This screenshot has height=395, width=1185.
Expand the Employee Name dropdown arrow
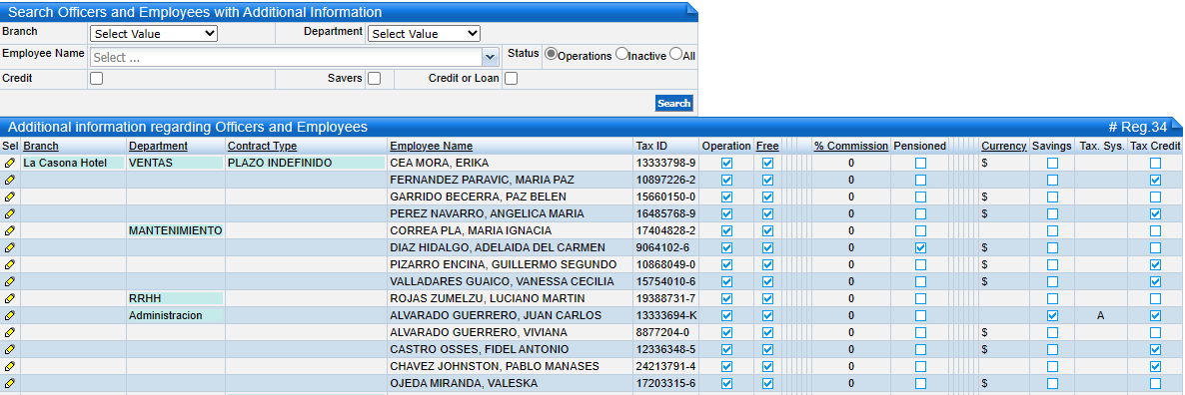pyautogui.click(x=490, y=57)
